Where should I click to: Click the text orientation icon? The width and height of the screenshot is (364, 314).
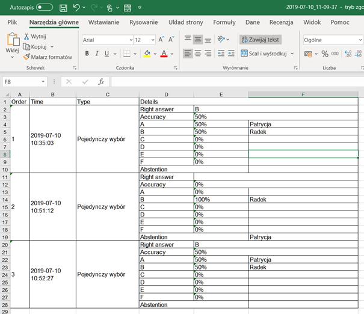221,39
